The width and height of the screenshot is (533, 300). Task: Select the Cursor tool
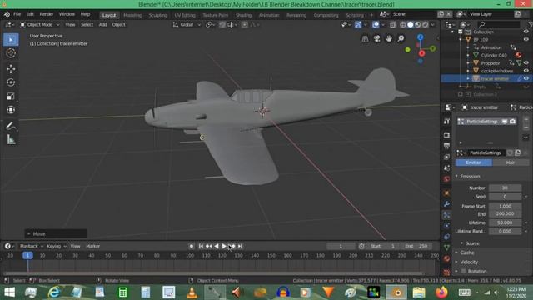coord(11,53)
